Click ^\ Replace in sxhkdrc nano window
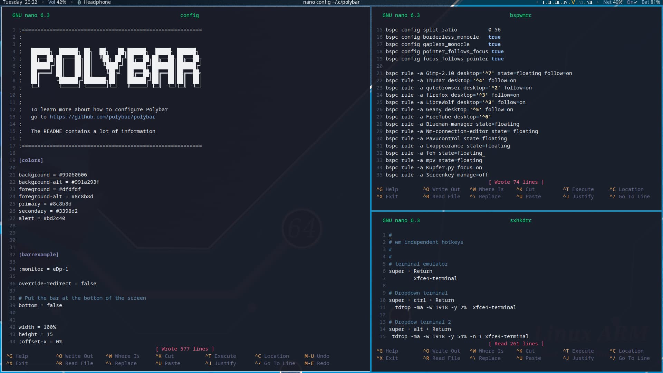663x373 pixels. coord(485,358)
